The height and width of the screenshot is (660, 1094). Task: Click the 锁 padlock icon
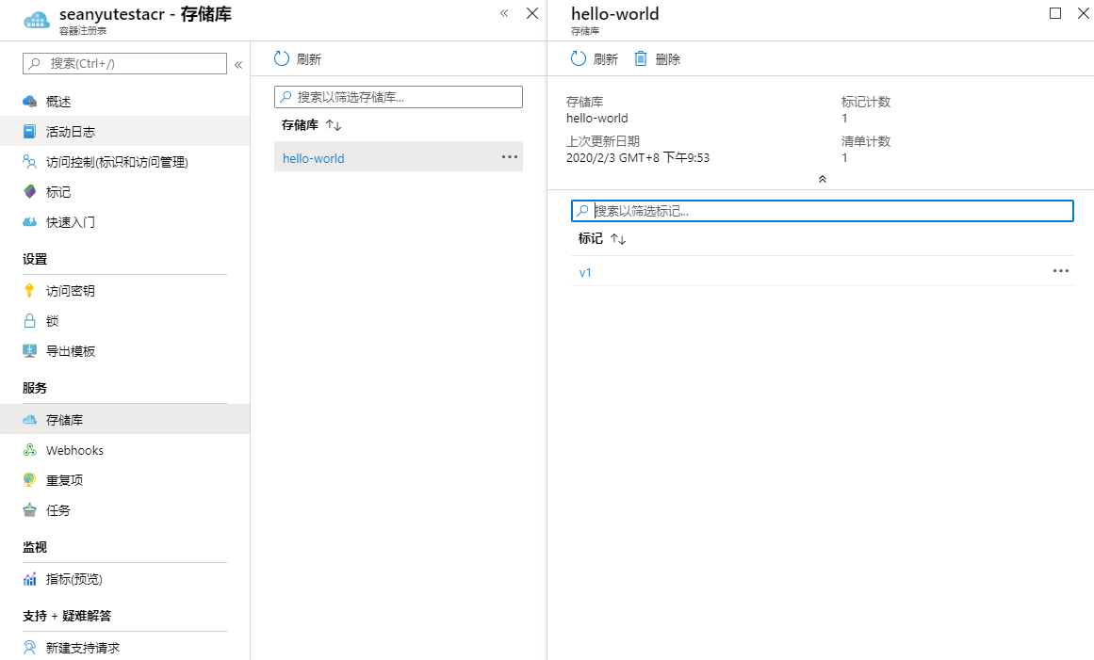(29, 321)
